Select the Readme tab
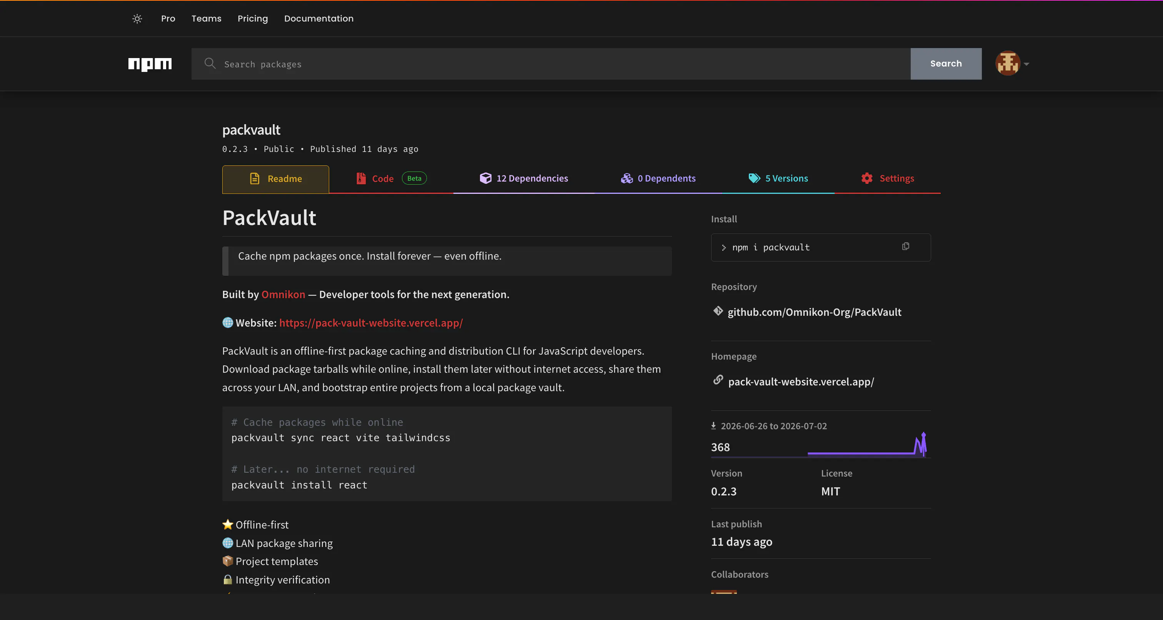This screenshot has height=620, width=1163. tap(275, 179)
